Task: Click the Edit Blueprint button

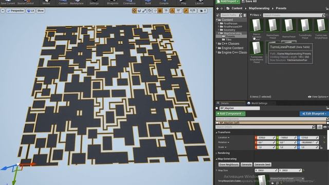Action: [x=314, y=114]
